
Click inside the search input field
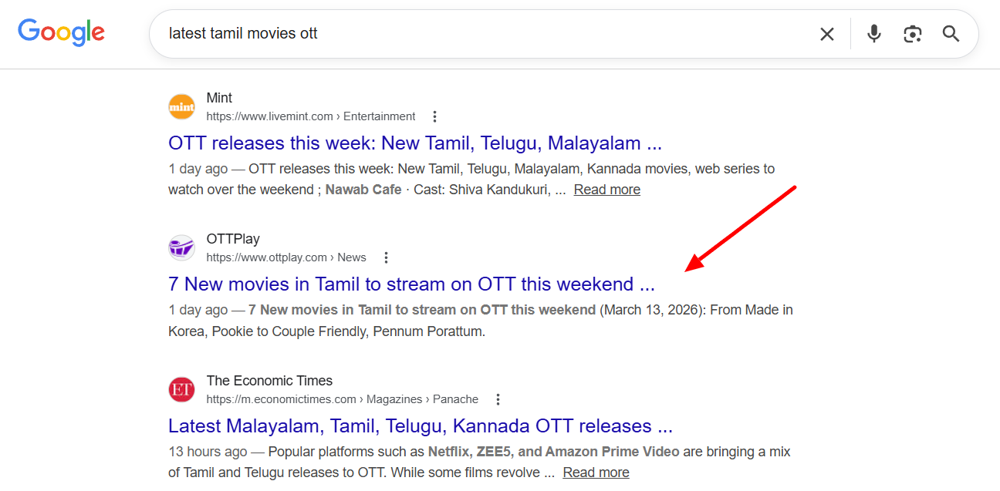(463, 34)
